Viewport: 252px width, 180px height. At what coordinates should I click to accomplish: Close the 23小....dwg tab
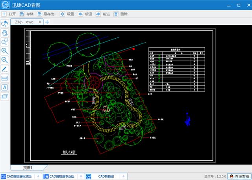pos(40,22)
